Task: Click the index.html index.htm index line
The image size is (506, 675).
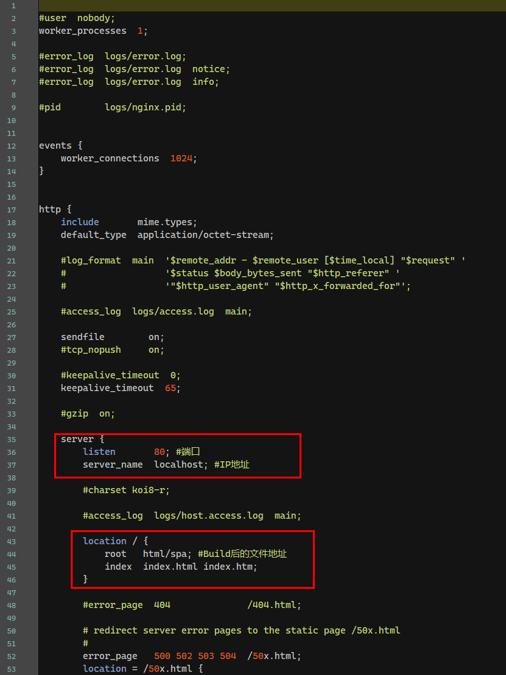Action: [x=200, y=567]
